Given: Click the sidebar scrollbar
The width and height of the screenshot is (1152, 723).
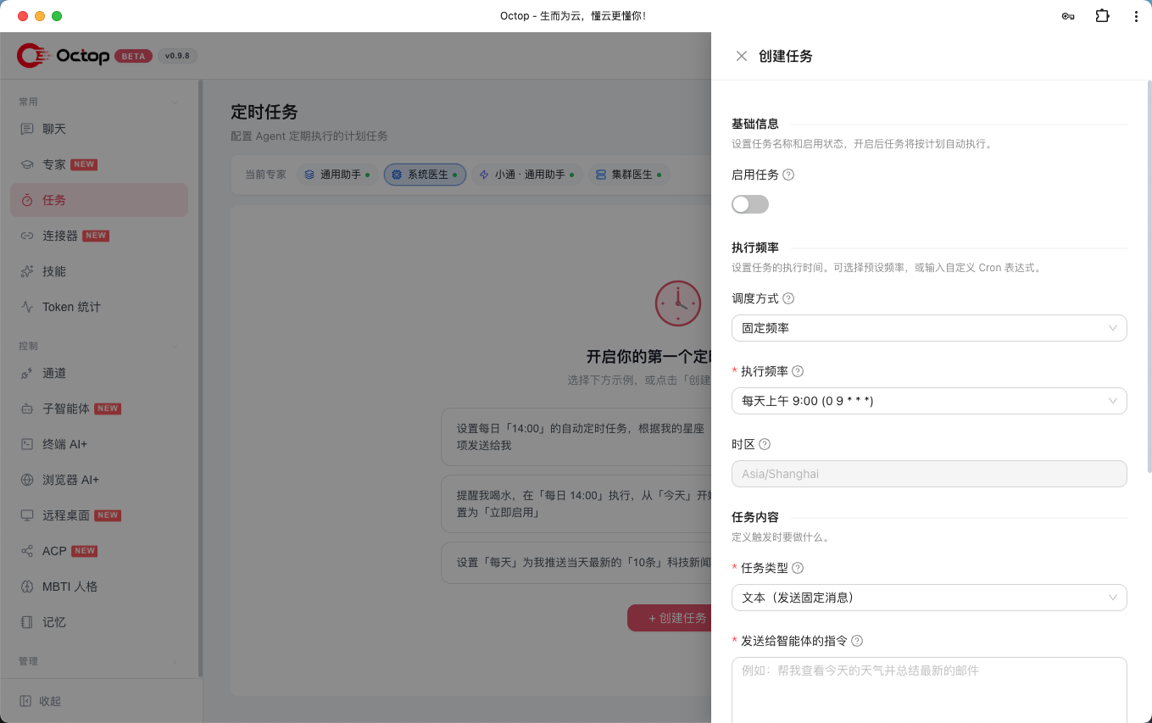Looking at the screenshot, I should [x=200, y=378].
